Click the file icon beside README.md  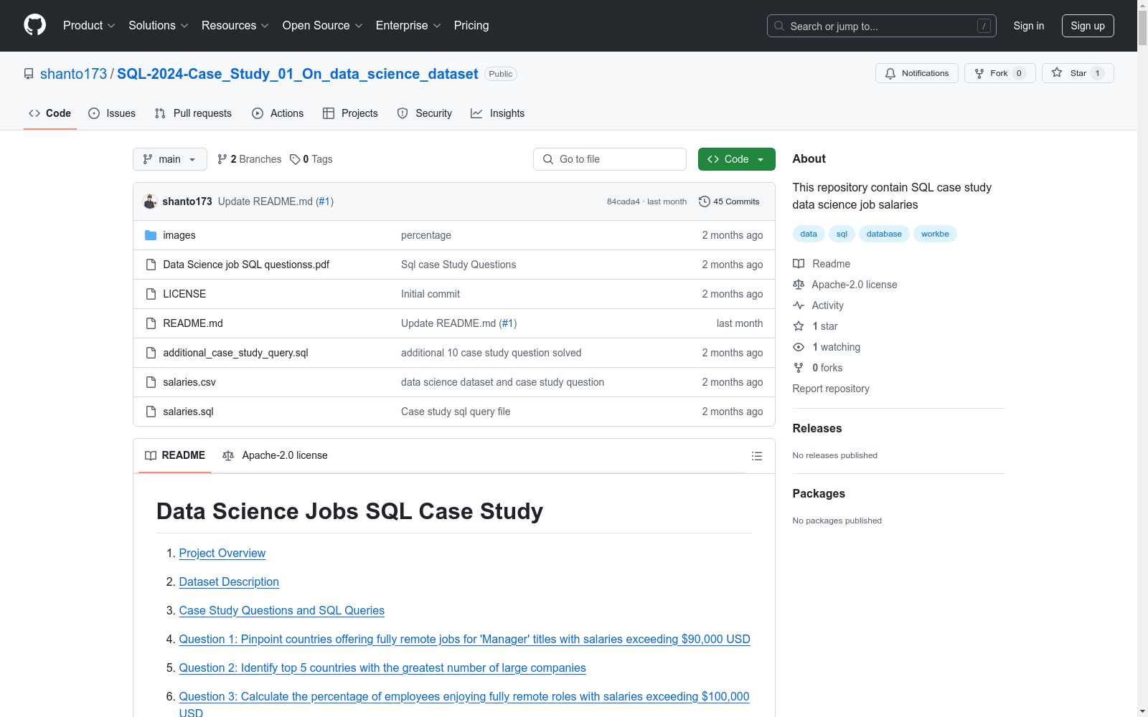[x=151, y=323]
